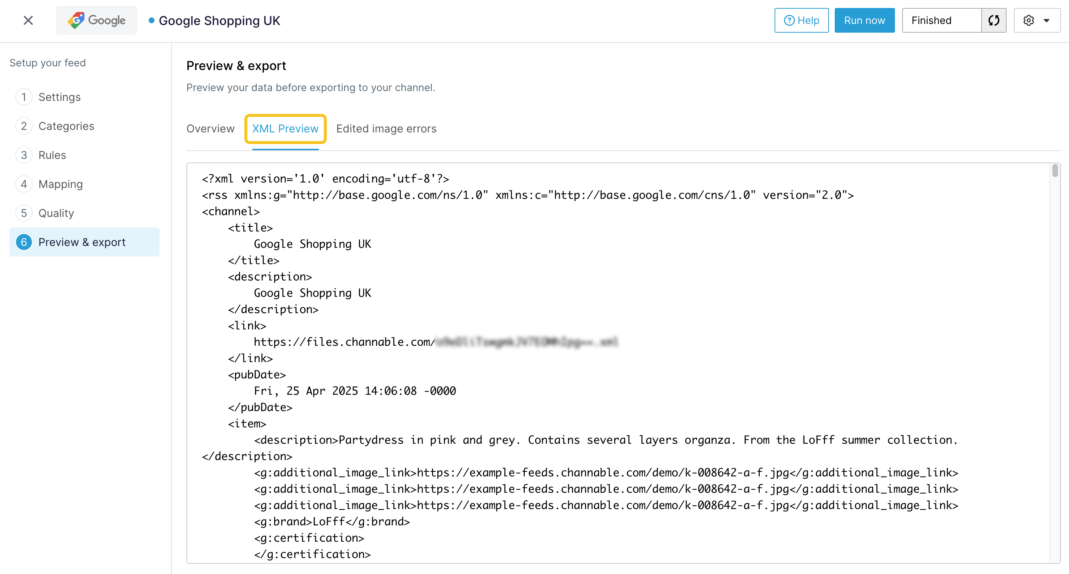Click the opening '<g:certification>' tag line
Viewport: 1069px width, 574px height.
coord(309,538)
